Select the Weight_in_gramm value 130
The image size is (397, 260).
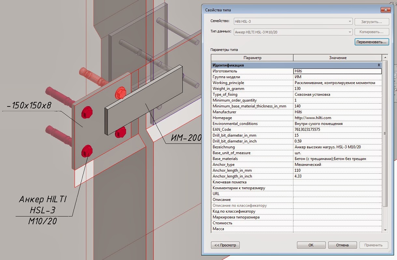tap(337, 89)
